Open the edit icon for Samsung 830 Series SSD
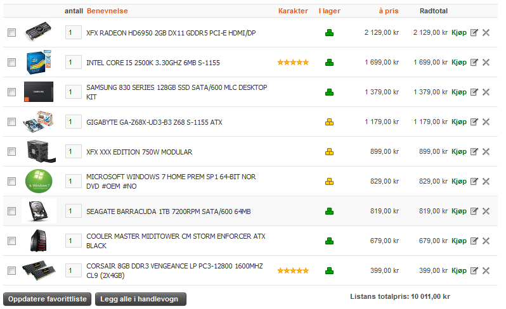The width and height of the screenshot is (506, 309). [x=474, y=92]
